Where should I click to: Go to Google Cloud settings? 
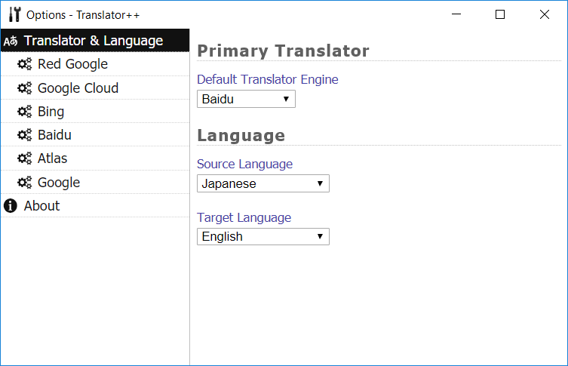tap(78, 88)
